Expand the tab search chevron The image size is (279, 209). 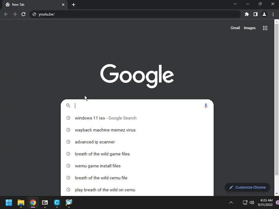click(x=235, y=4)
